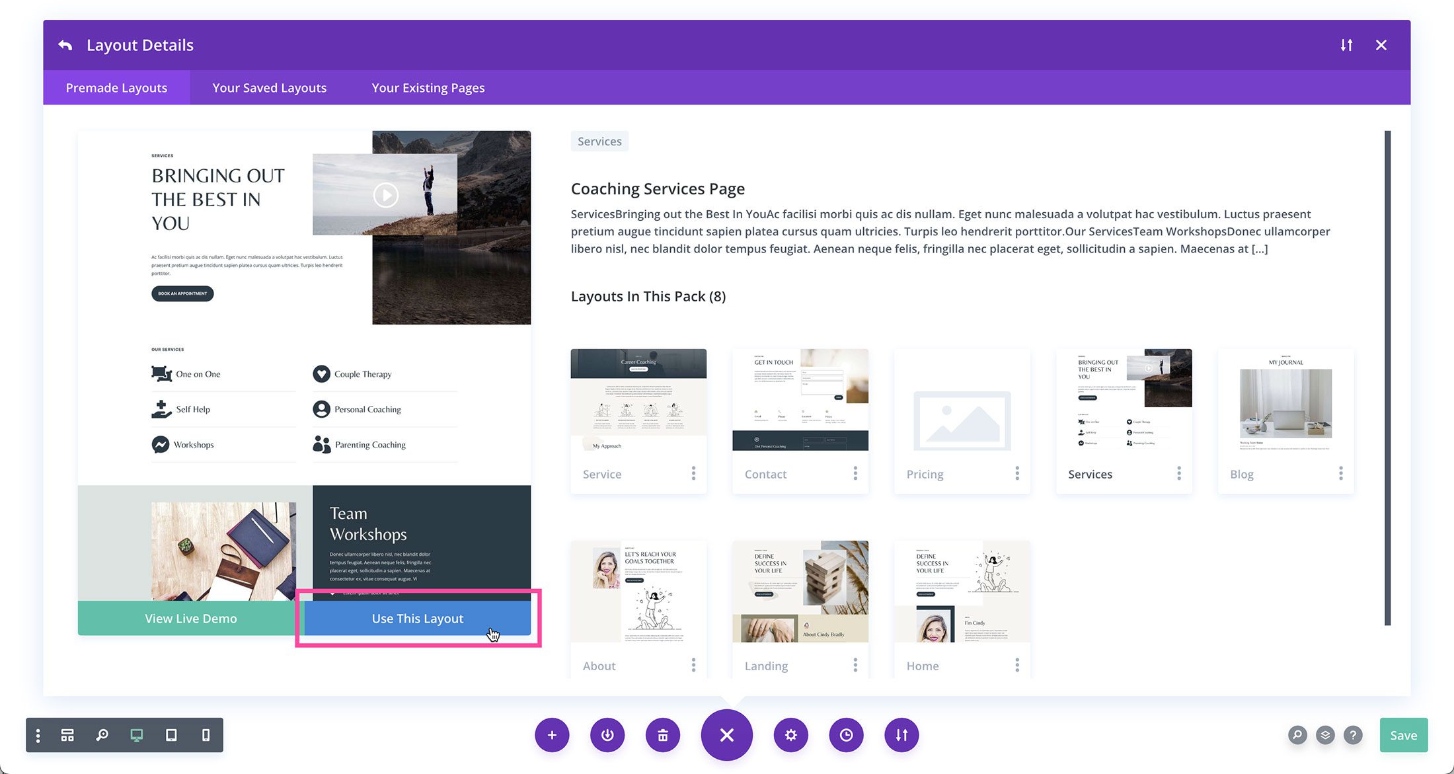1454x774 pixels.
Task: Expand options for the Pricing layout
Action: [1016, 473]
